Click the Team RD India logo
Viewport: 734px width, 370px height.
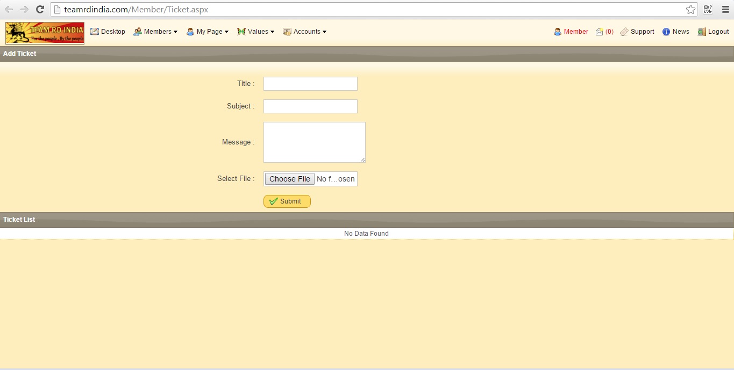pos(45,33)
